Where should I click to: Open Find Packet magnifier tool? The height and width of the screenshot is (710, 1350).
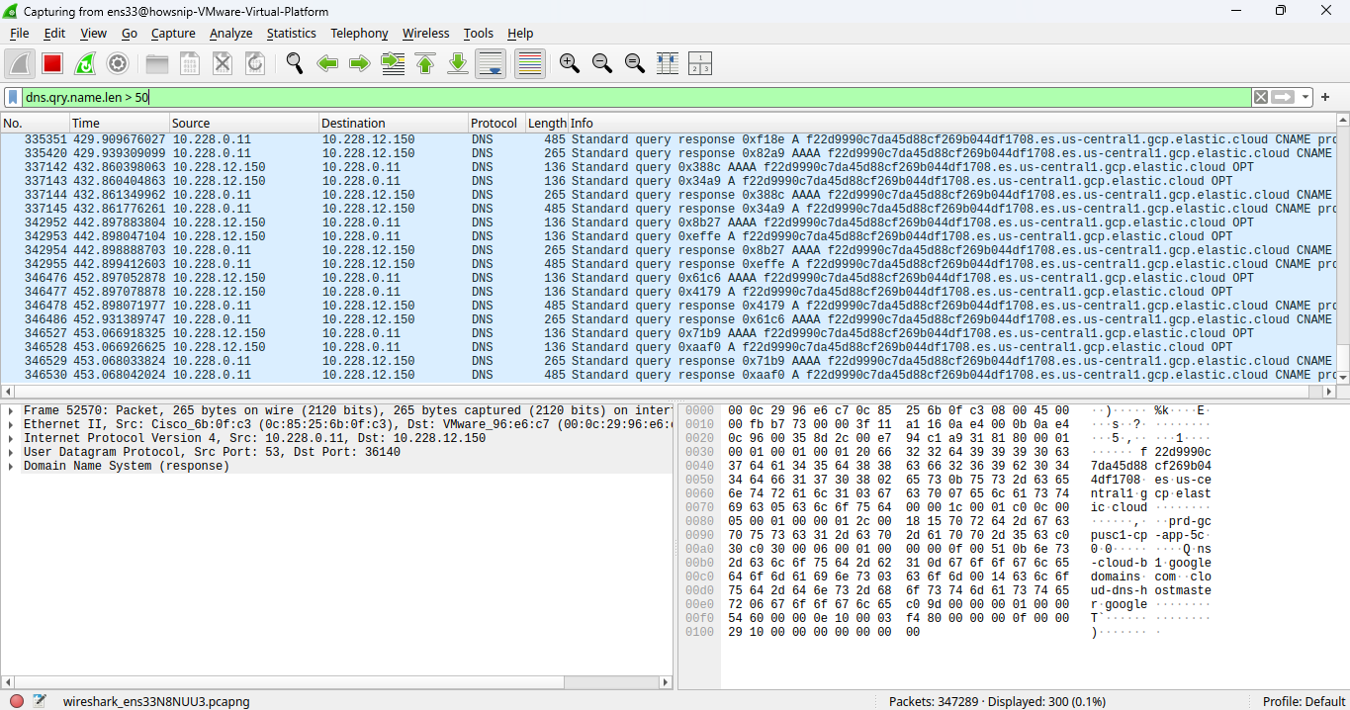coord(295,63)
